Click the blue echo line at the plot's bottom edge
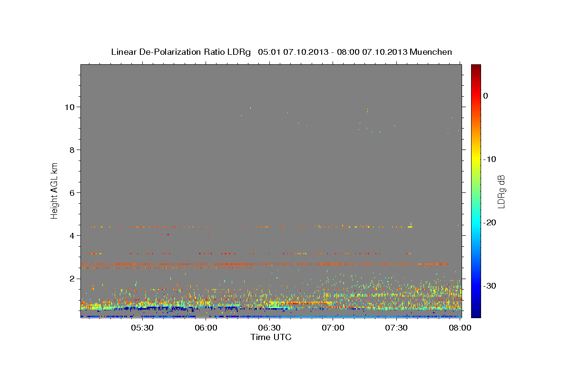Viewport: 571px width, 381px height. pyautogui.click(x=271, y=316)
